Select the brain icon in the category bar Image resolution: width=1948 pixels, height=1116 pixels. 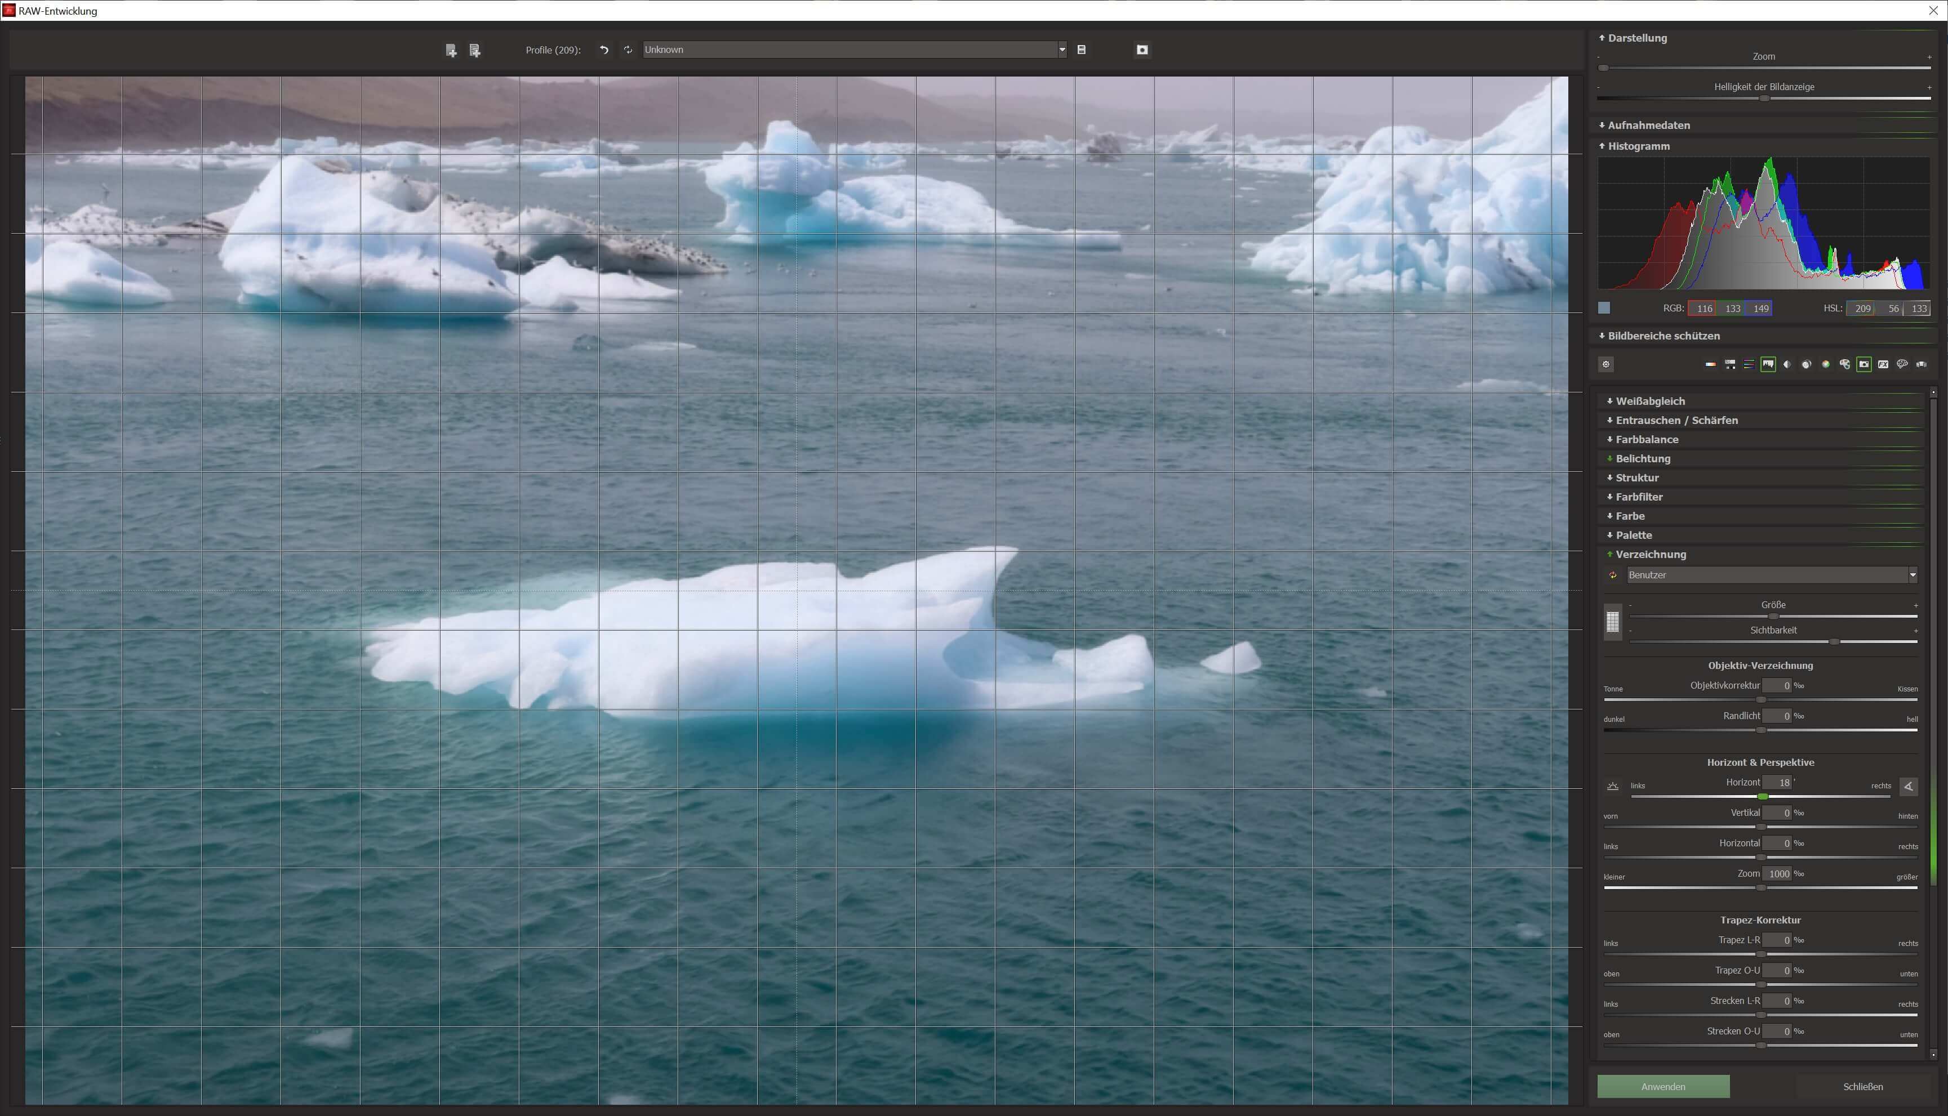point(1902,364)
